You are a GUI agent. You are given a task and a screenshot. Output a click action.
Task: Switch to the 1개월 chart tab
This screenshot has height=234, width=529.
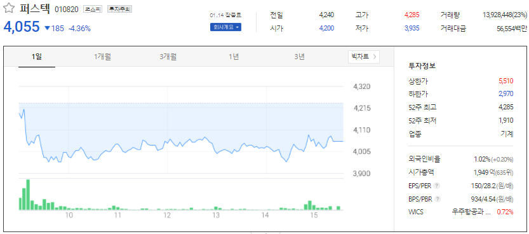tap(103, 57)
